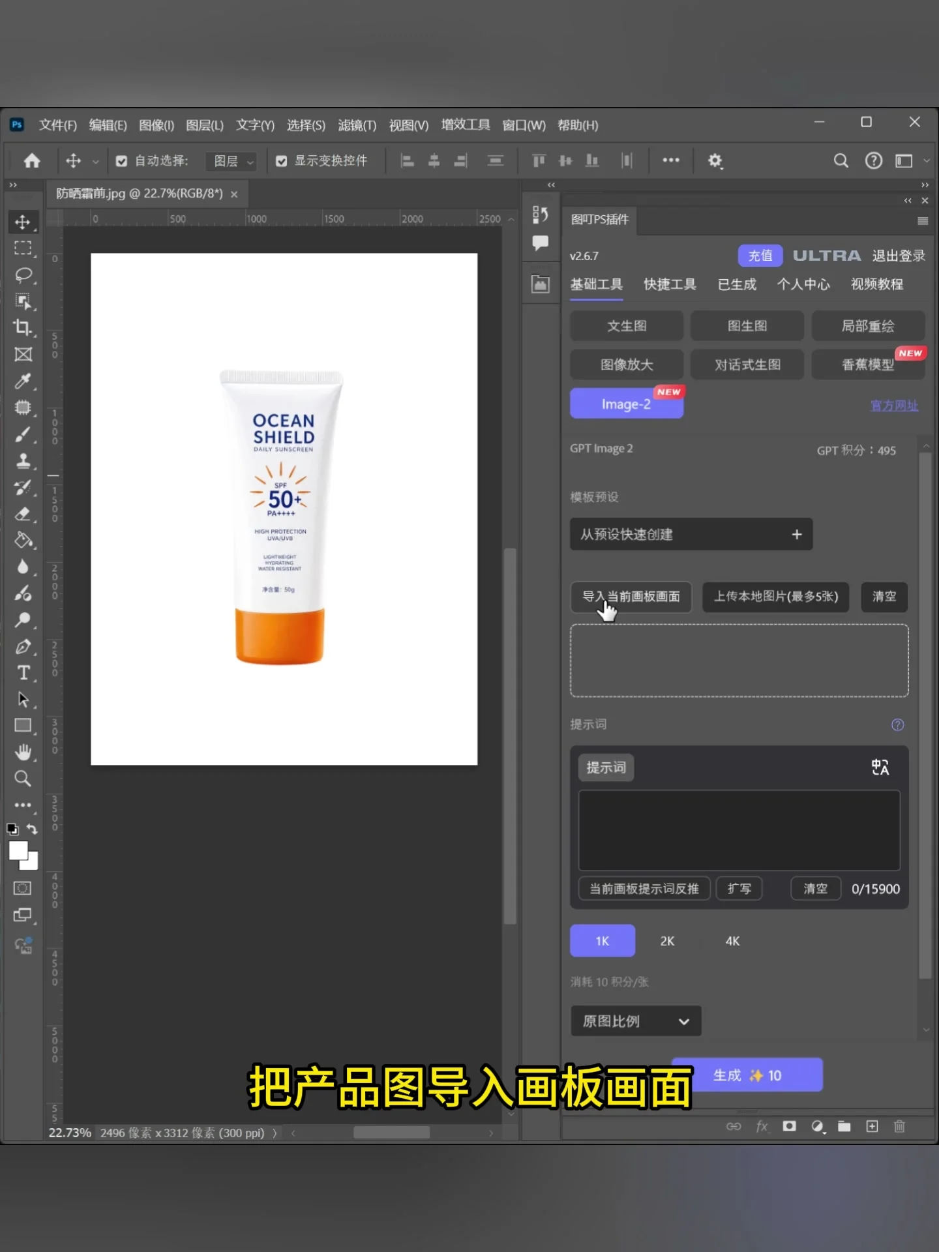Swap foreground and background colors
The width and height of the screenshot is (939, 1252).
[x=31, y=829]
